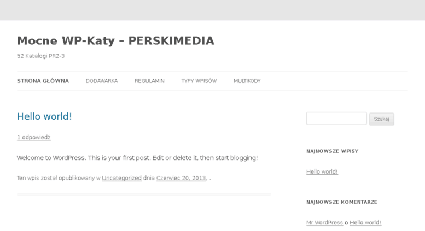Open the Regulamin menu link

click(x=149, y=81)
